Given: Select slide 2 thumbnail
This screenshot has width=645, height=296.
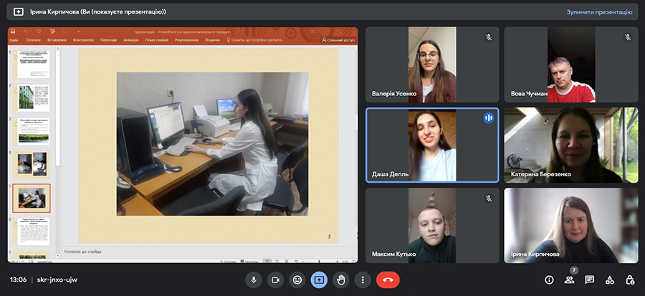Looking at the screenshot, I should click(32, 98).
